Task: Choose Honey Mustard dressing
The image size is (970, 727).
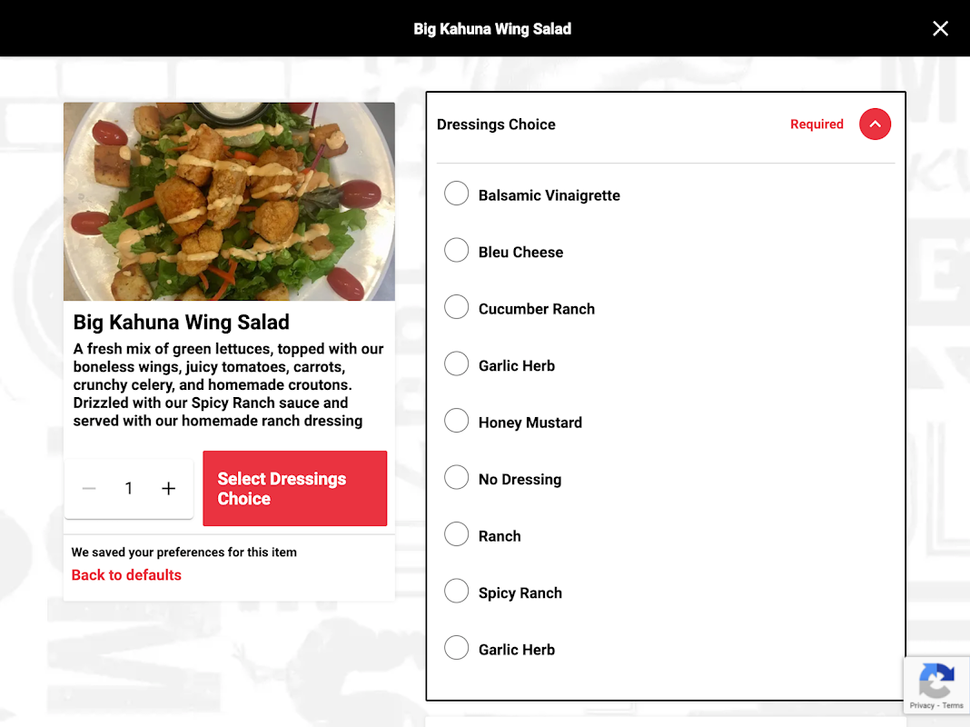Action: 457,421
